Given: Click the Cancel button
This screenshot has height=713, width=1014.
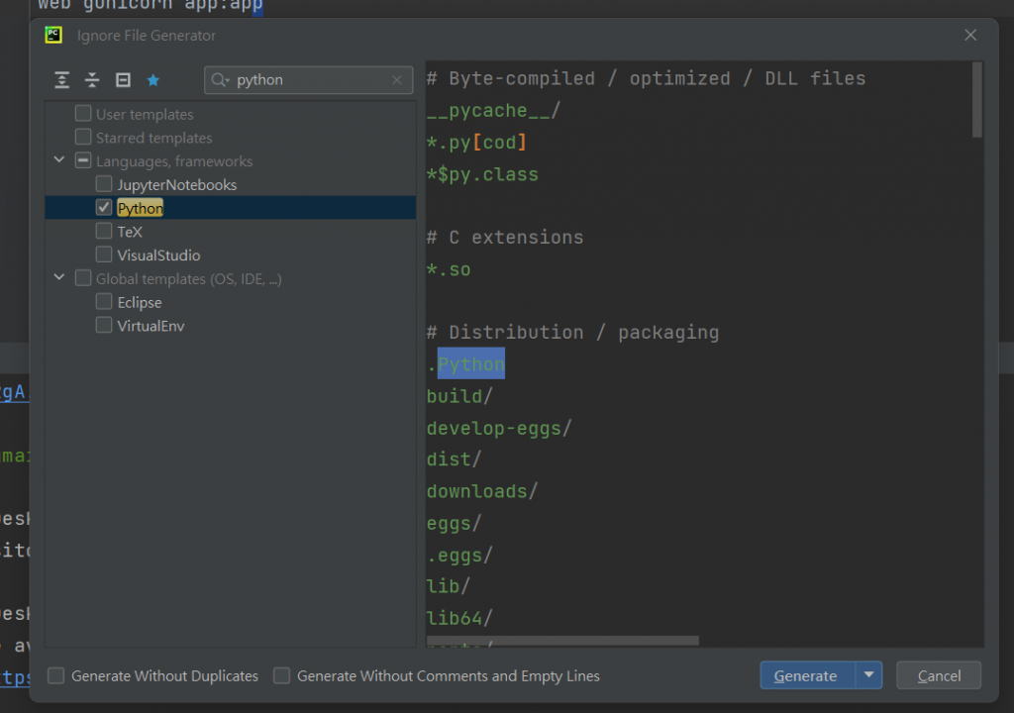Looking at the screenshot, I should (x=939, y=675).
